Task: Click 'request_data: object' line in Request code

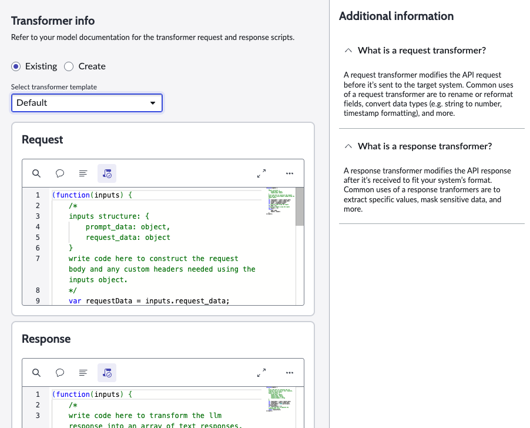Action: pos(128,238)
